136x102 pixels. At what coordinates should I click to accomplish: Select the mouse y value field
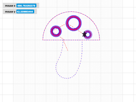pos(25,12)
